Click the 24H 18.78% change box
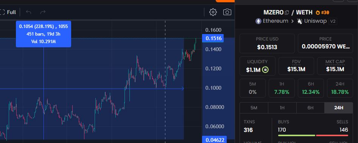 pos(340,88)
